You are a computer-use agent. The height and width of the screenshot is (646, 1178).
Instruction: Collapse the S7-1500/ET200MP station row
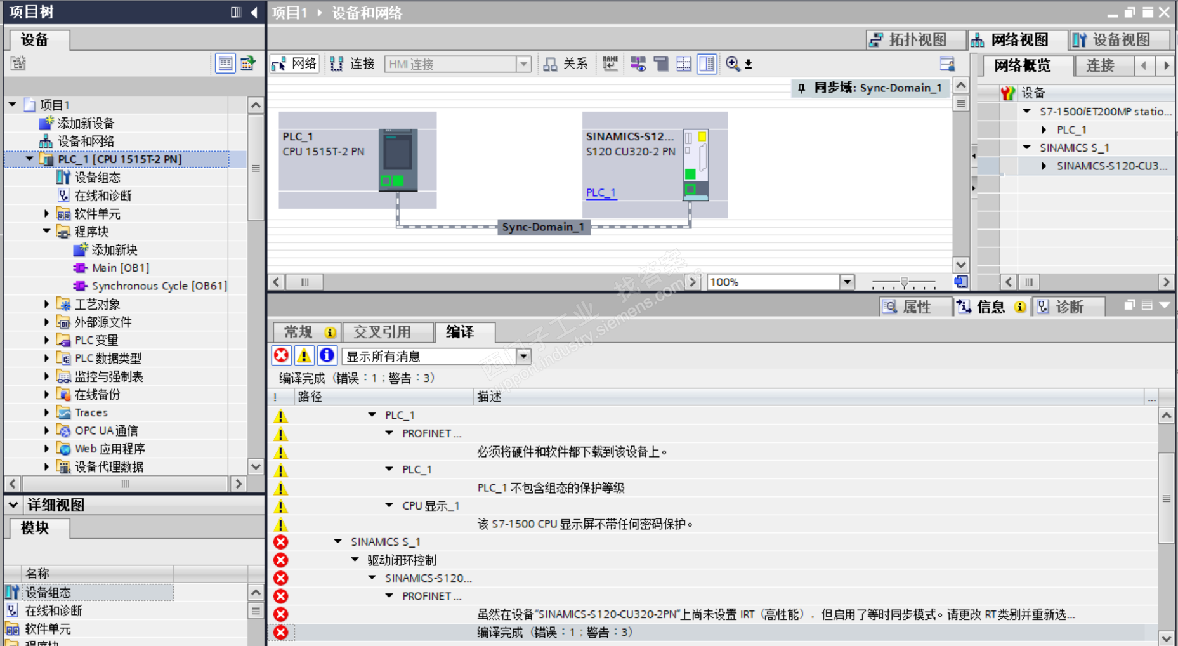[1027, 111]
